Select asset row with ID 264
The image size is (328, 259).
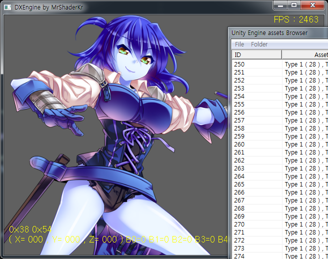coord(280,176)
